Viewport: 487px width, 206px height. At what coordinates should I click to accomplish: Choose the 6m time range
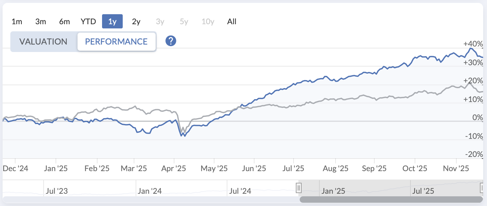[x=65, y=22]
